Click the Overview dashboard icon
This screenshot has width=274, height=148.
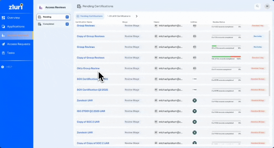[3, 18]
